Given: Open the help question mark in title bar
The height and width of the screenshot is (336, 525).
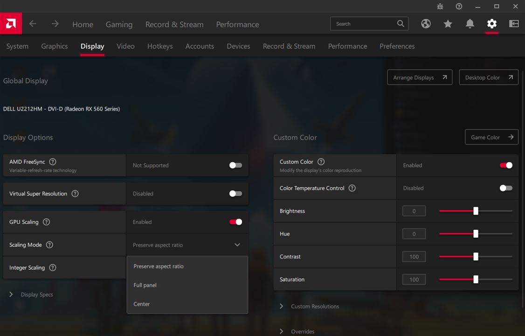Looking at the screenshot, I should tap(459, 7).
